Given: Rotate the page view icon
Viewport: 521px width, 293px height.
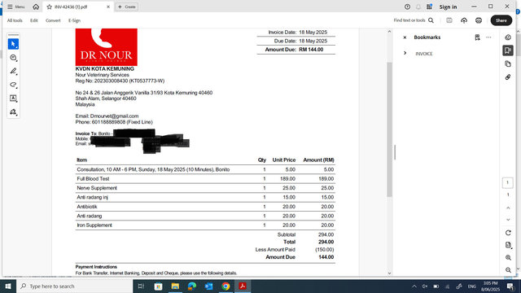Looking at the screenshot, I should [x=508, y=233].
